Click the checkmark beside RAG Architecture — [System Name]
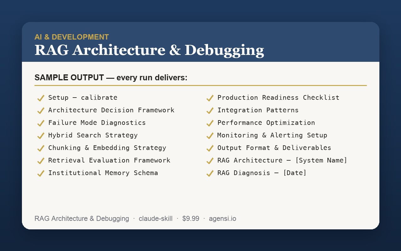401x251 pixels. tap(210, 161)
